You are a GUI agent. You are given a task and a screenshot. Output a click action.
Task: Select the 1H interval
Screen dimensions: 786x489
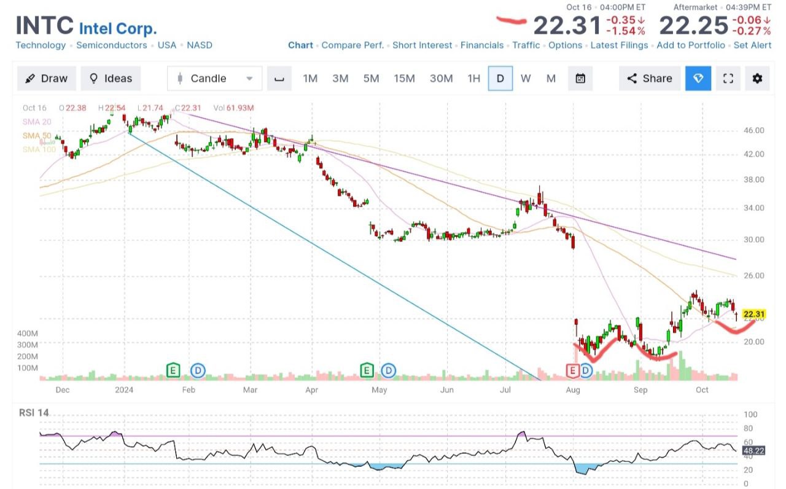[473, 79]
